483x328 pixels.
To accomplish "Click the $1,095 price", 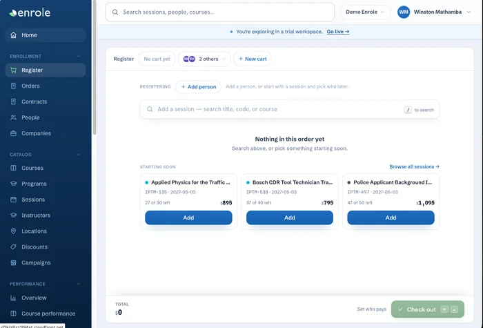I will (x=426, y=203).
